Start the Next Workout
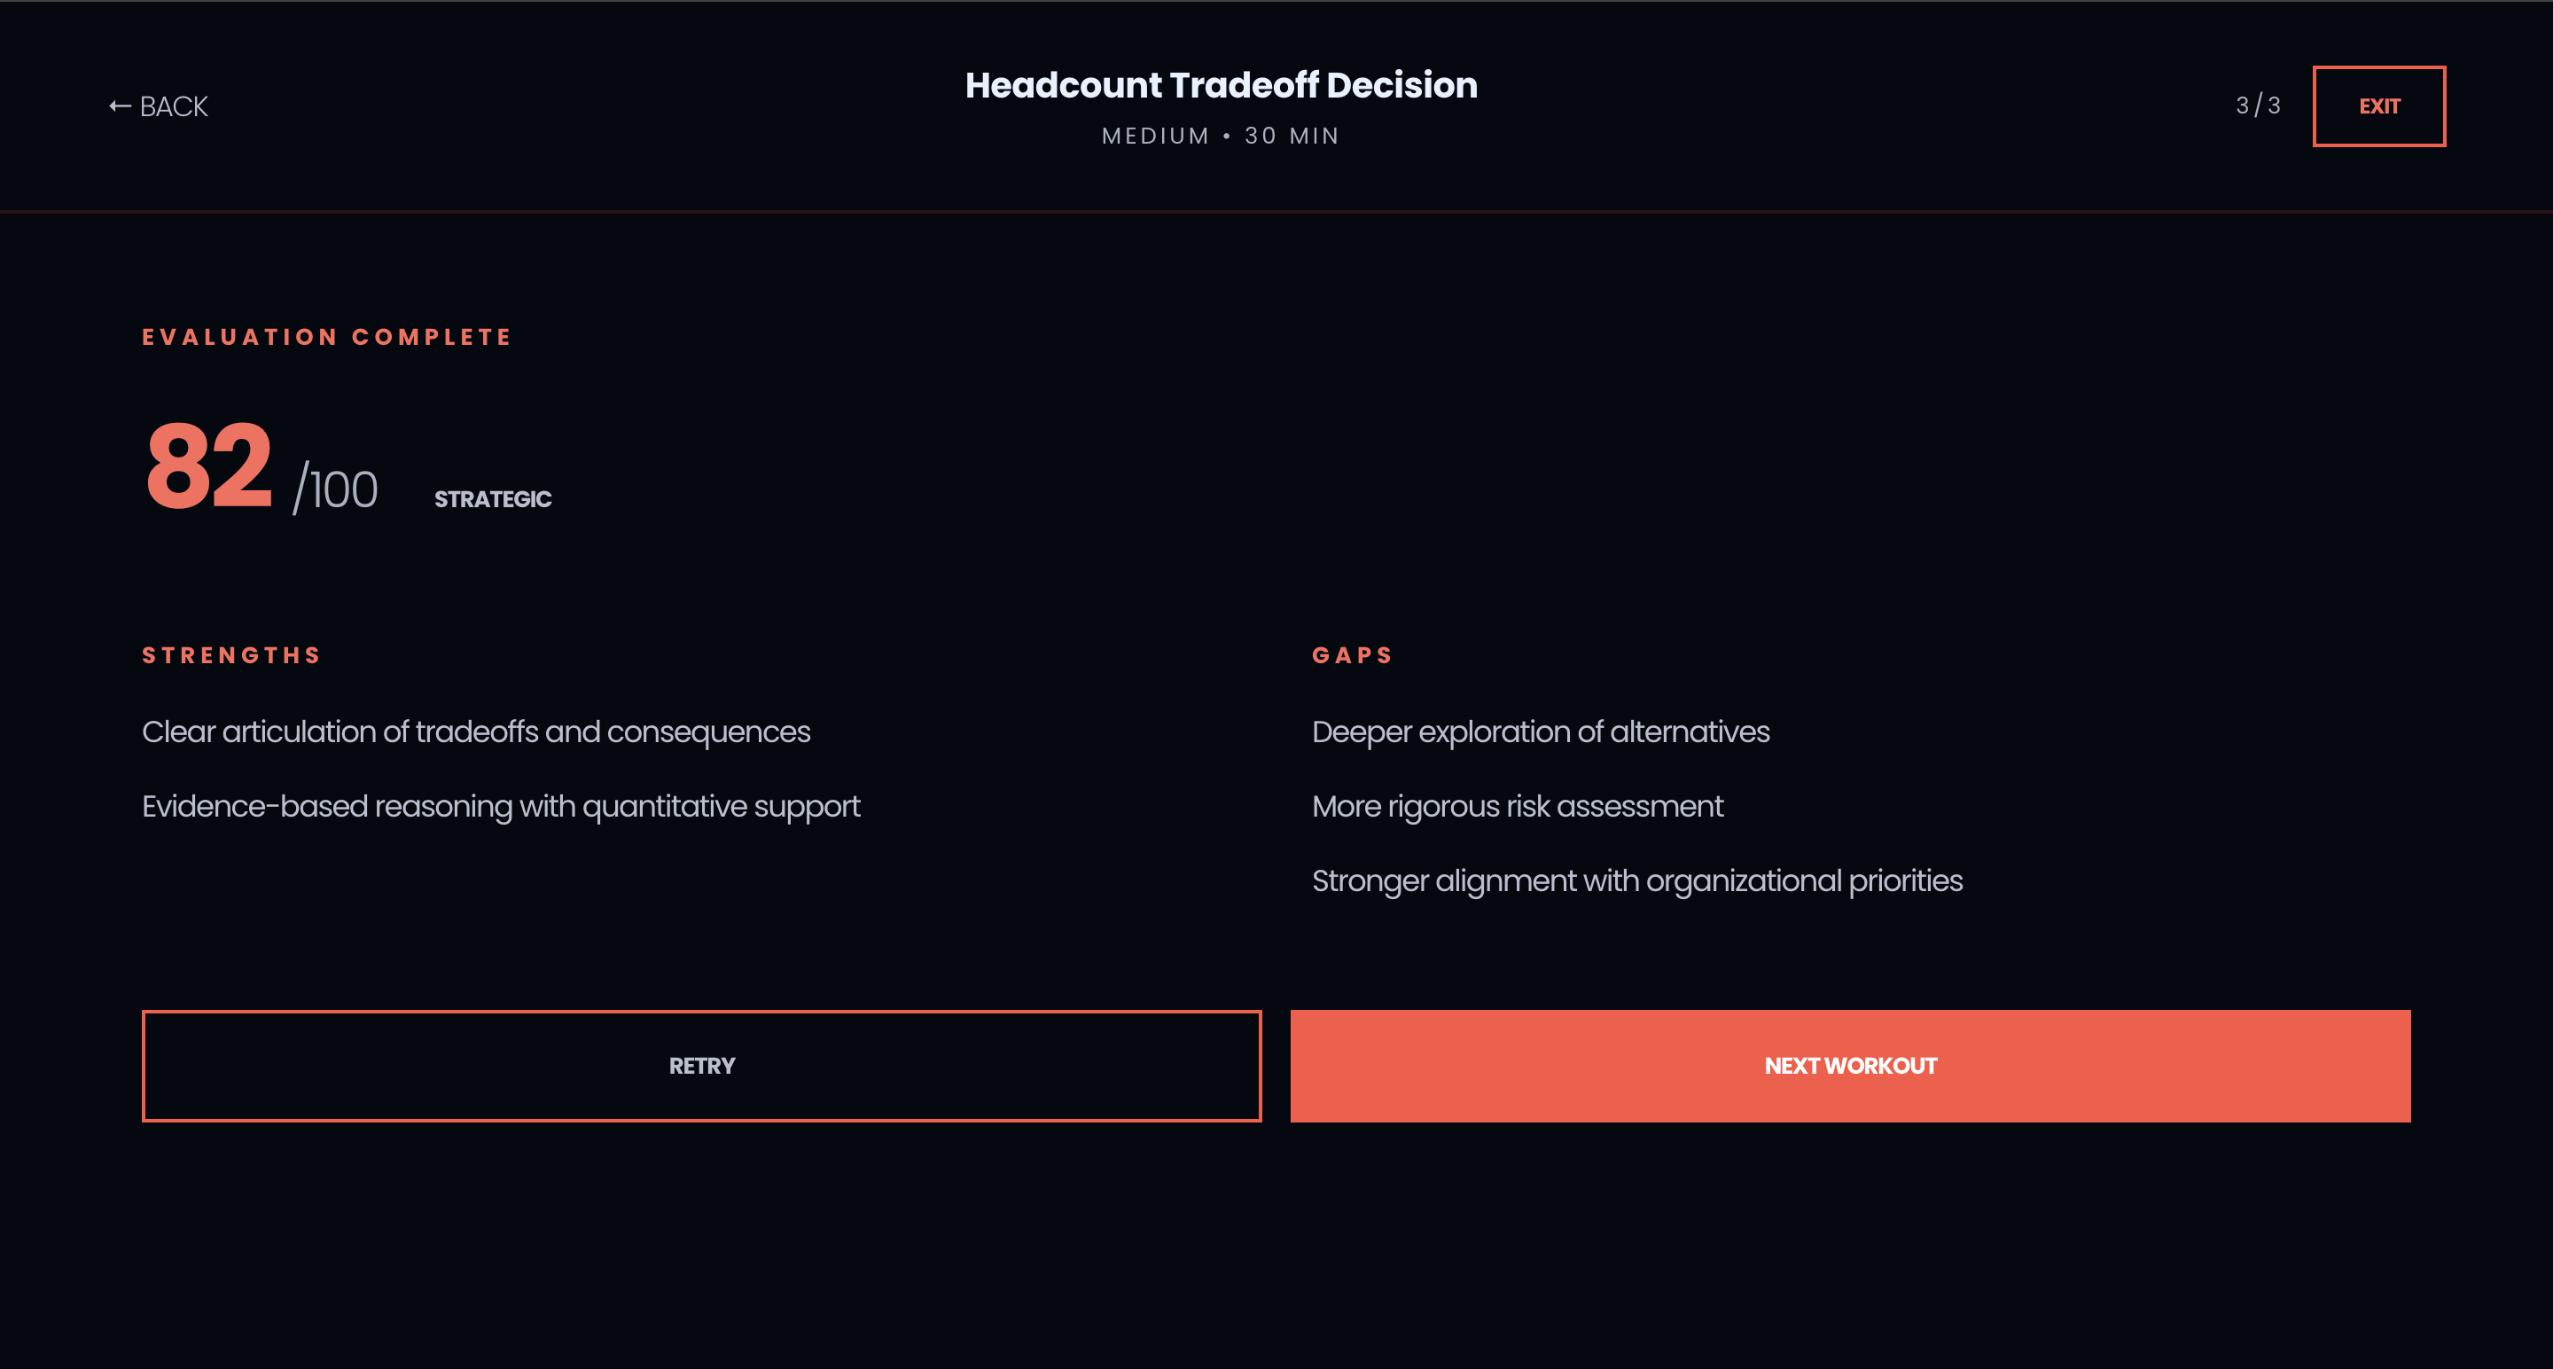2553x1369 pixels. pyautogui.click(x=1849, y=1066)
